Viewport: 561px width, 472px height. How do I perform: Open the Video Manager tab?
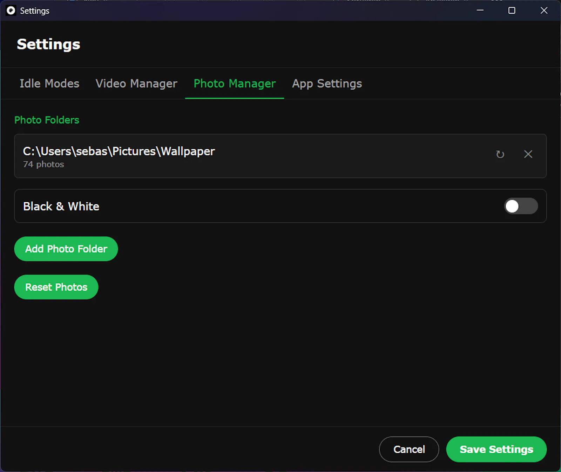pos(136,83)
